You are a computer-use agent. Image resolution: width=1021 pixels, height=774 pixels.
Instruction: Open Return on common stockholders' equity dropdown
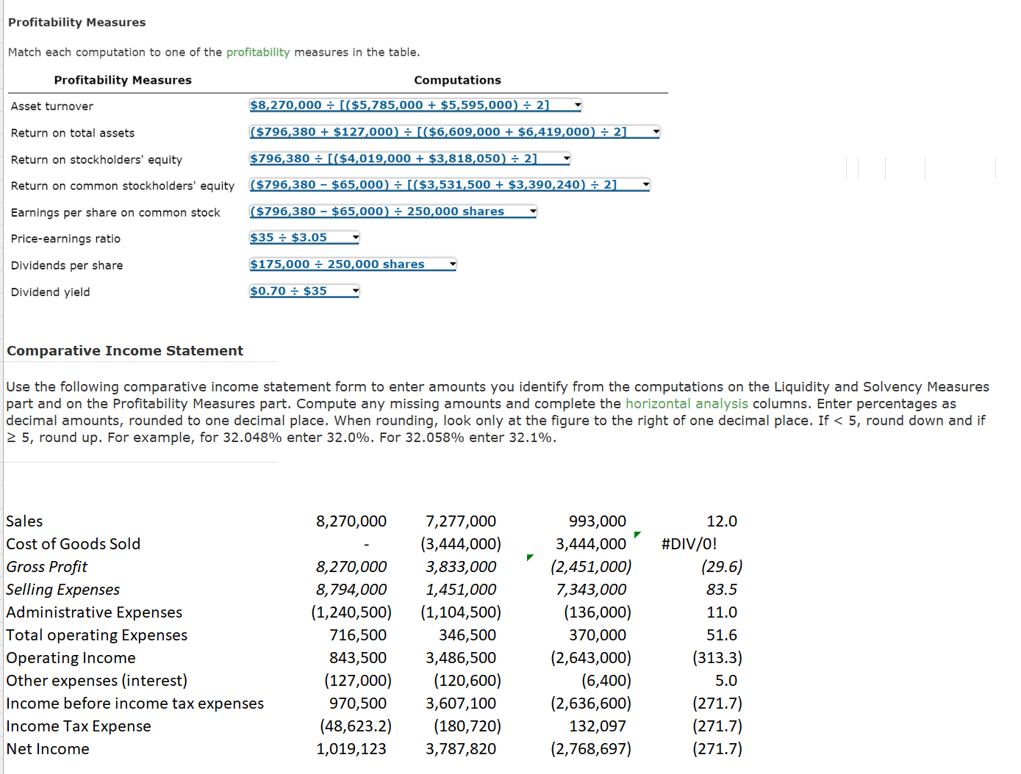(449, 185)
